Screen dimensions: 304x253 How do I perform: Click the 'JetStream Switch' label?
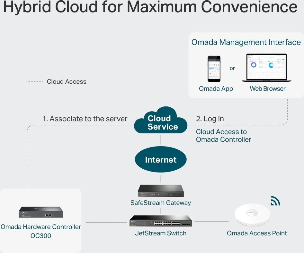click(161, 233)
